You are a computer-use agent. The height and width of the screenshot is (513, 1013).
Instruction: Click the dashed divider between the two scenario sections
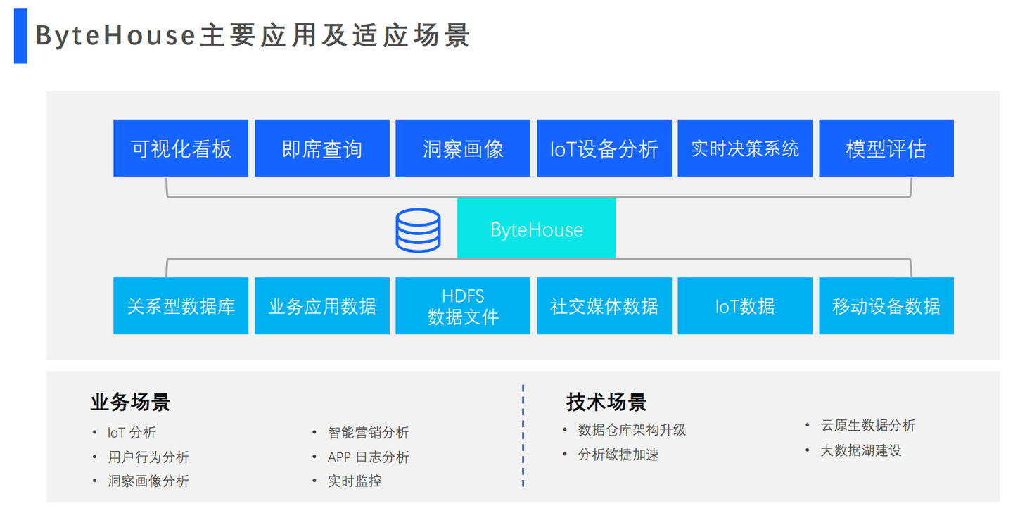[523, 436]
